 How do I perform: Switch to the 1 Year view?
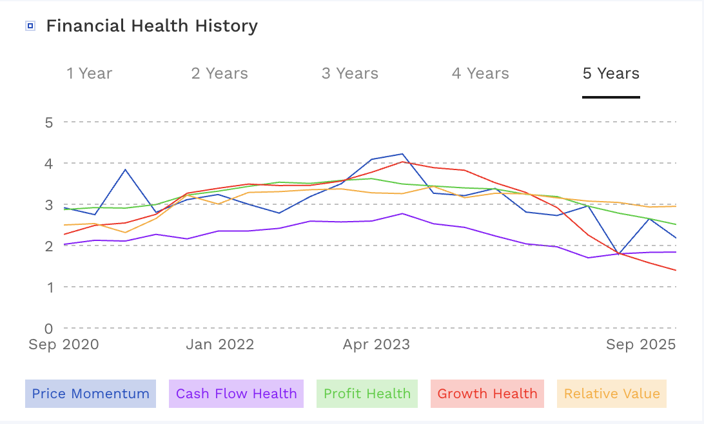pyautogui.click(x=90, y=73)
